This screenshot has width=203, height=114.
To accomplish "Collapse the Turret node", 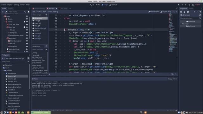I will click(x=5, y=22).
